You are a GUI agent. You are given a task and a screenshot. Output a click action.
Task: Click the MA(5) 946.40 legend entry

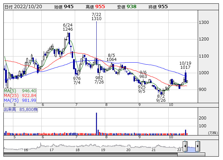click(x=20, y=91)
